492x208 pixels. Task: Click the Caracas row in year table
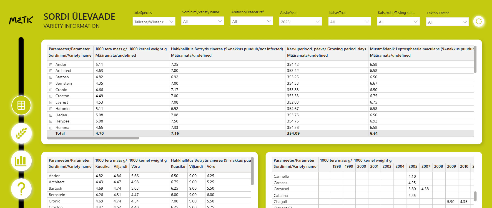280,183
